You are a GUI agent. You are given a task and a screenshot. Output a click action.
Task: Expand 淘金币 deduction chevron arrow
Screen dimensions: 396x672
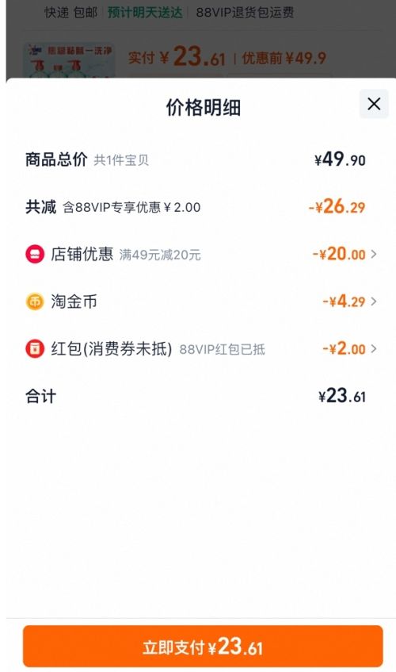[374, 301]
